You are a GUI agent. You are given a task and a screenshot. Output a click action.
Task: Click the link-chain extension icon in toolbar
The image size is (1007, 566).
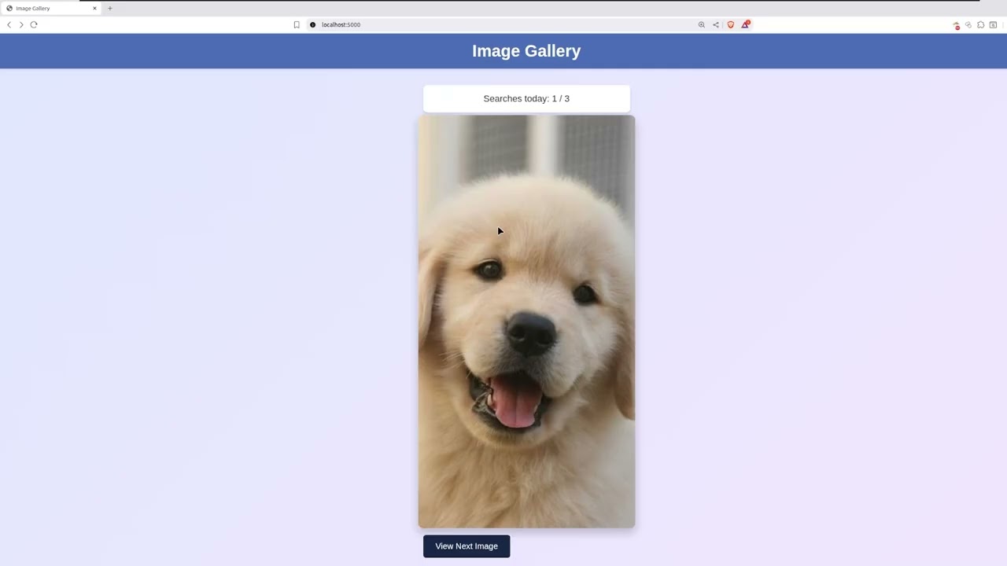[968, 24]
